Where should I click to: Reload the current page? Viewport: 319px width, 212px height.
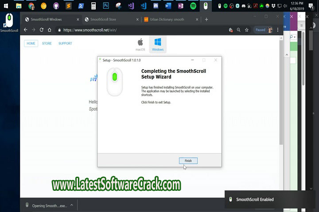(42, 30)
